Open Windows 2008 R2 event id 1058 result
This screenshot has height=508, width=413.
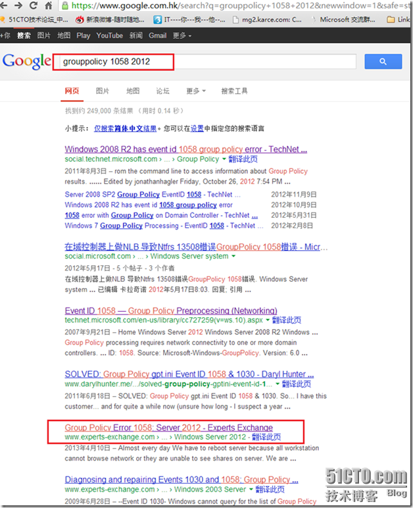tap(186, 149)
